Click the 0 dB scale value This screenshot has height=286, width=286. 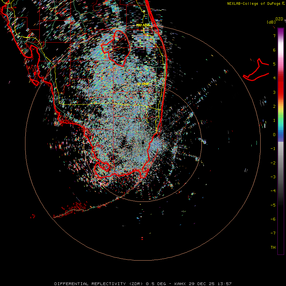(274, 135)
